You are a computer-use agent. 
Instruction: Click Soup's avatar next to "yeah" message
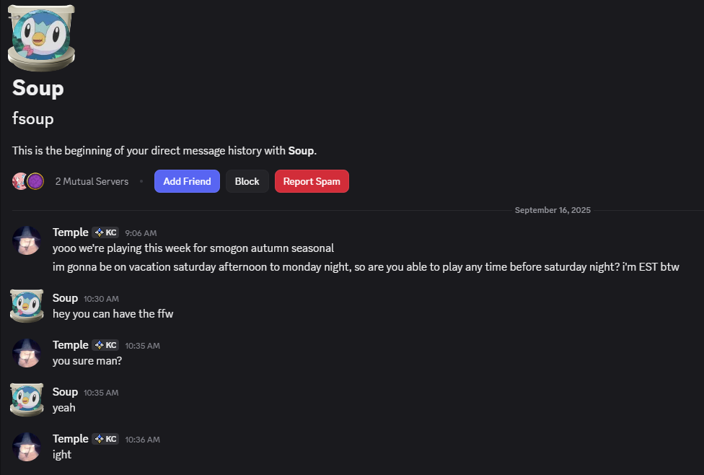(x=27, y=399)
